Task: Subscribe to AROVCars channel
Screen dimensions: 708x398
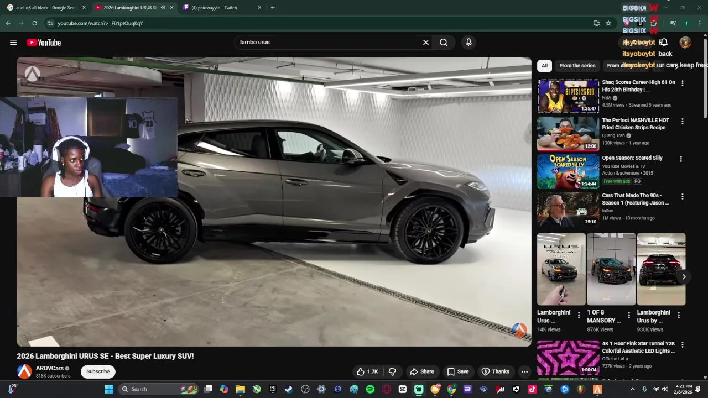Action: pos(98,371)
